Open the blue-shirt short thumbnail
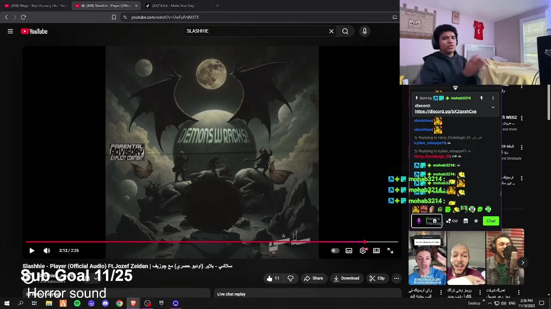 pos(427,258)
